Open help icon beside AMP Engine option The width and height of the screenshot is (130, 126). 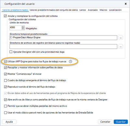point(71,62)
